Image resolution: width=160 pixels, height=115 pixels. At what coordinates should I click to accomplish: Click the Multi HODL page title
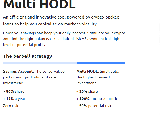40,4
